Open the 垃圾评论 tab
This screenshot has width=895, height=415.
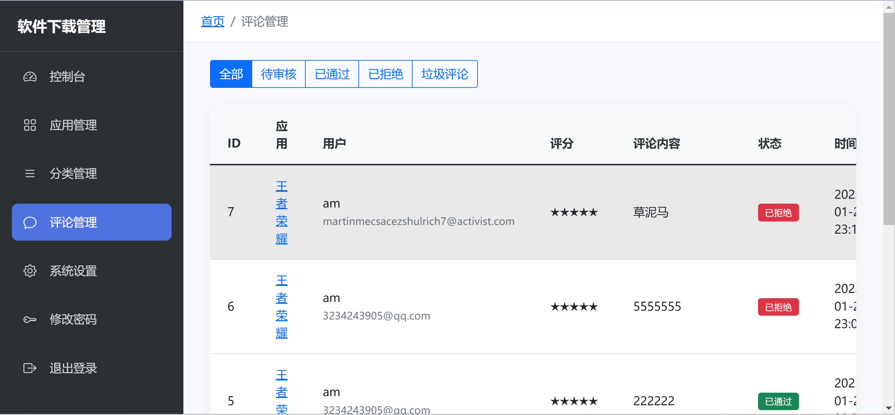point(444,74)
